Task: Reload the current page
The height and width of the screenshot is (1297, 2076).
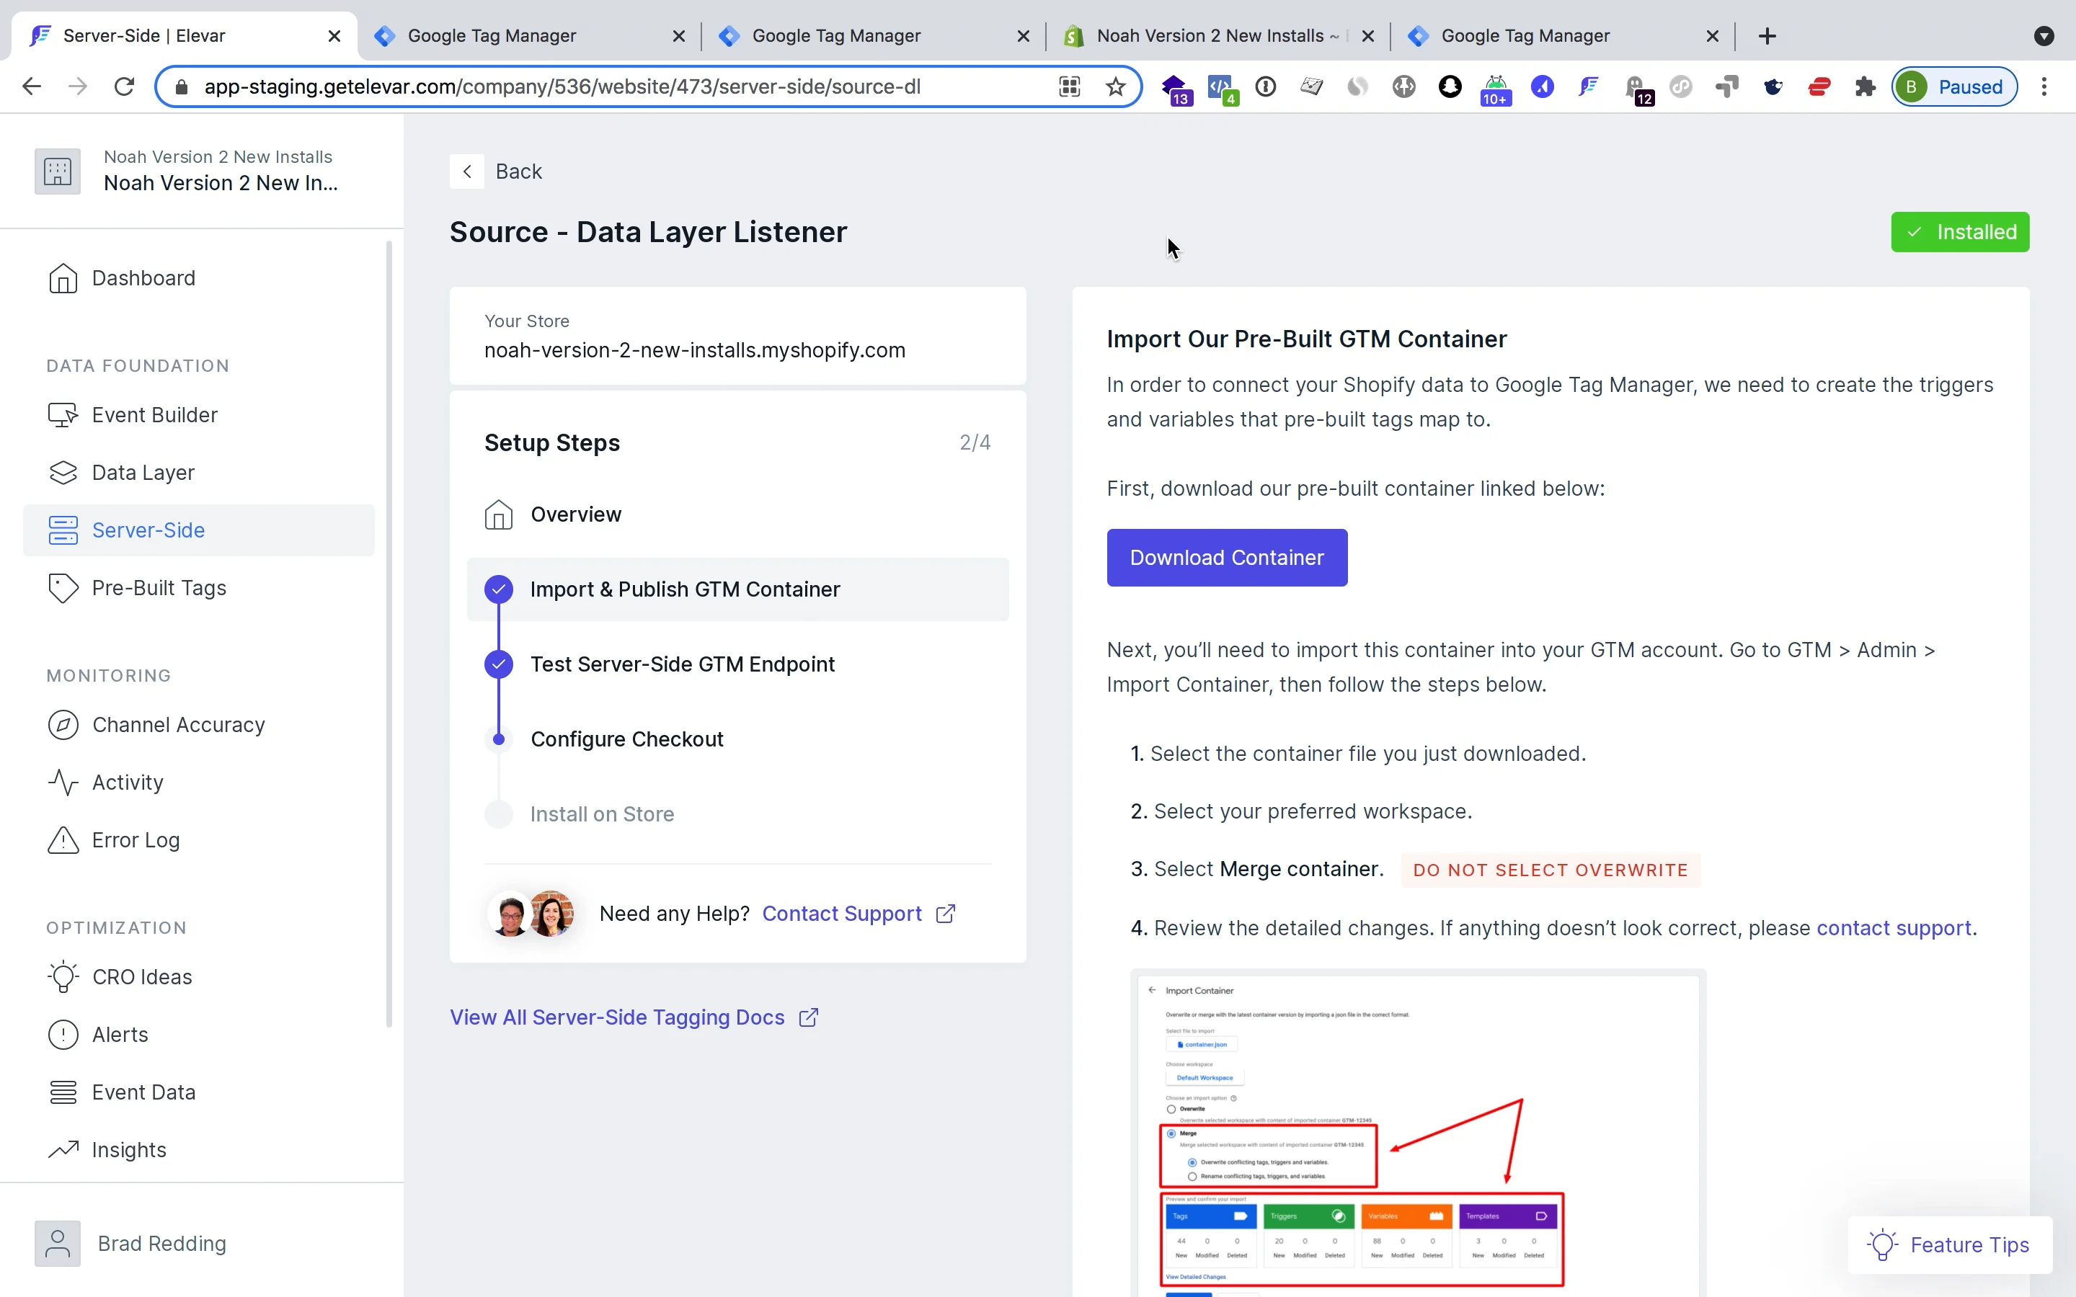Action: [125, 86]
